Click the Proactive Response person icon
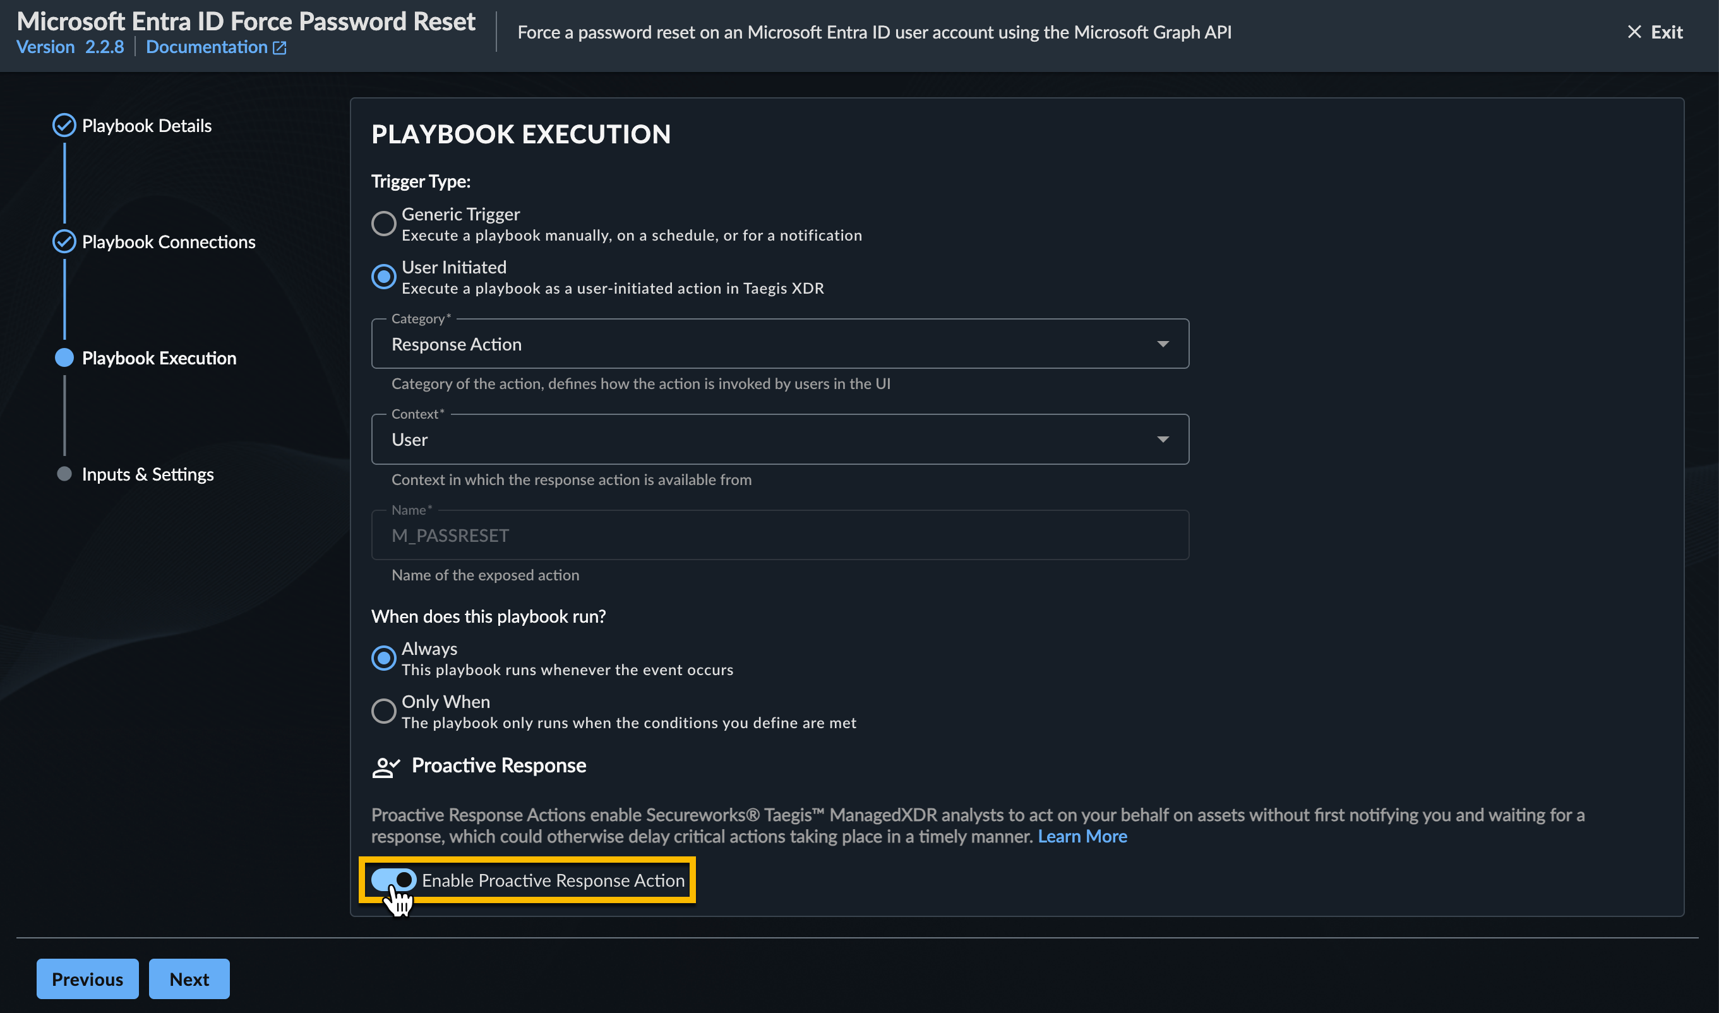The height and width of the screenshot is (1013, 1719). 386,767
